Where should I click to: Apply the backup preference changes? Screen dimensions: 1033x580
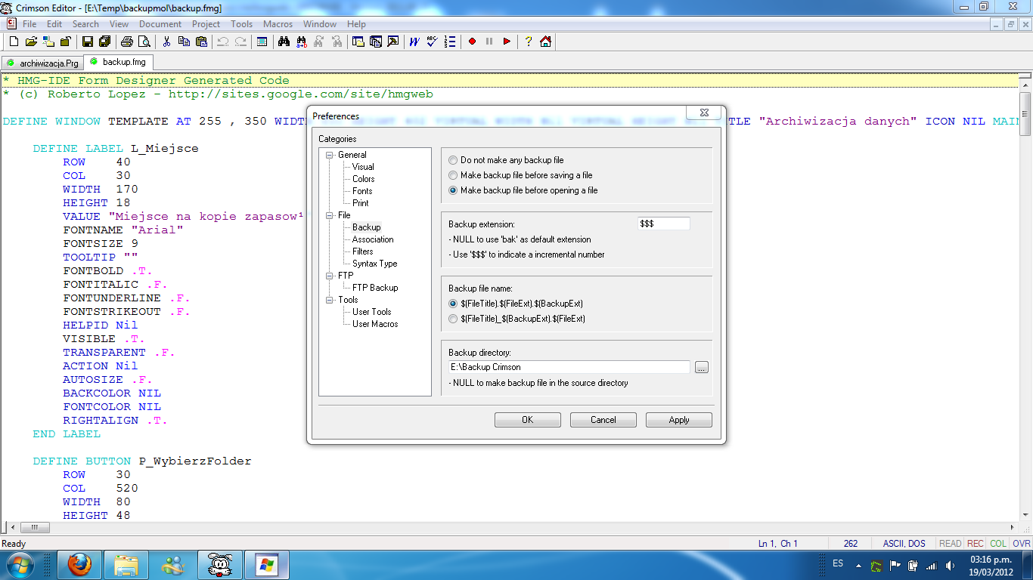[x=678, y=419]
